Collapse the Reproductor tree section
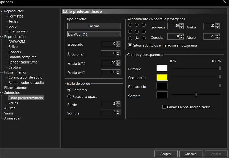This screenshot has width=229, height=158. pos(2,11)
